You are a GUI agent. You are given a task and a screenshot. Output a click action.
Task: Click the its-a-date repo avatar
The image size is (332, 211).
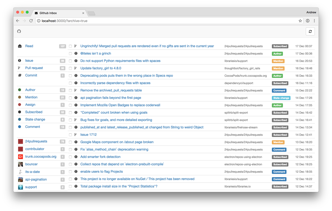(x=20, y=172)
